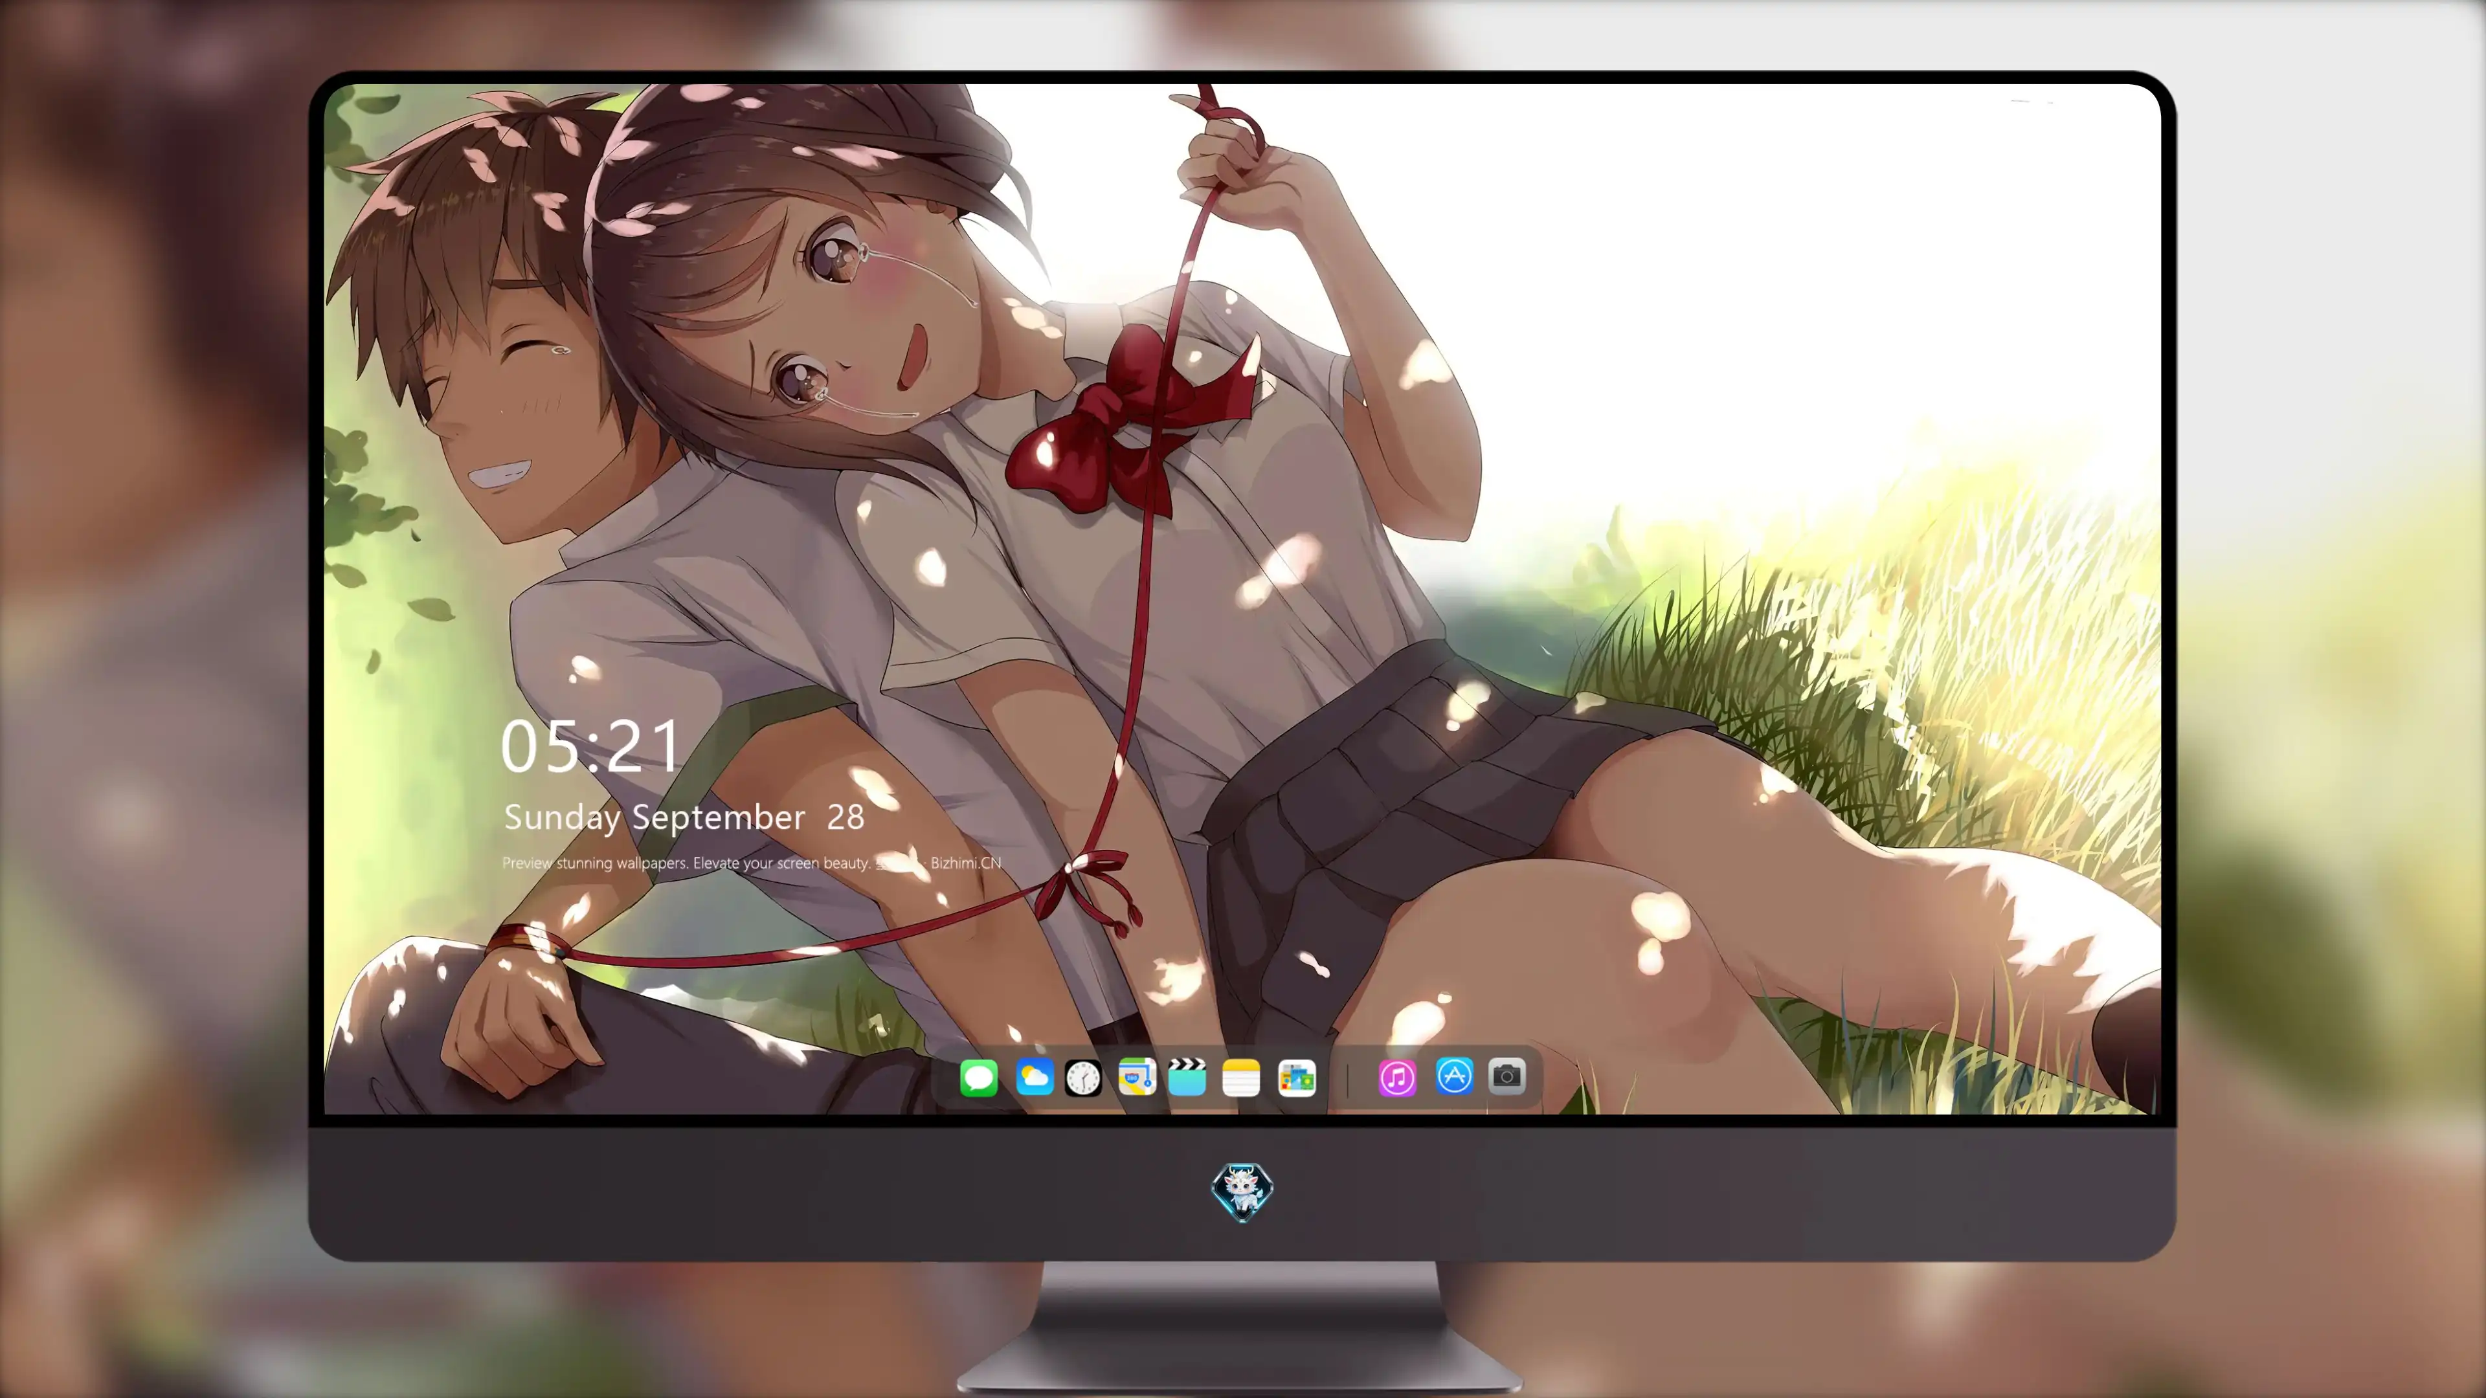Screen dimensions: 2486x1398
Task: Launch the Camera app from the dock
Action: [x=1506, y=1076]
